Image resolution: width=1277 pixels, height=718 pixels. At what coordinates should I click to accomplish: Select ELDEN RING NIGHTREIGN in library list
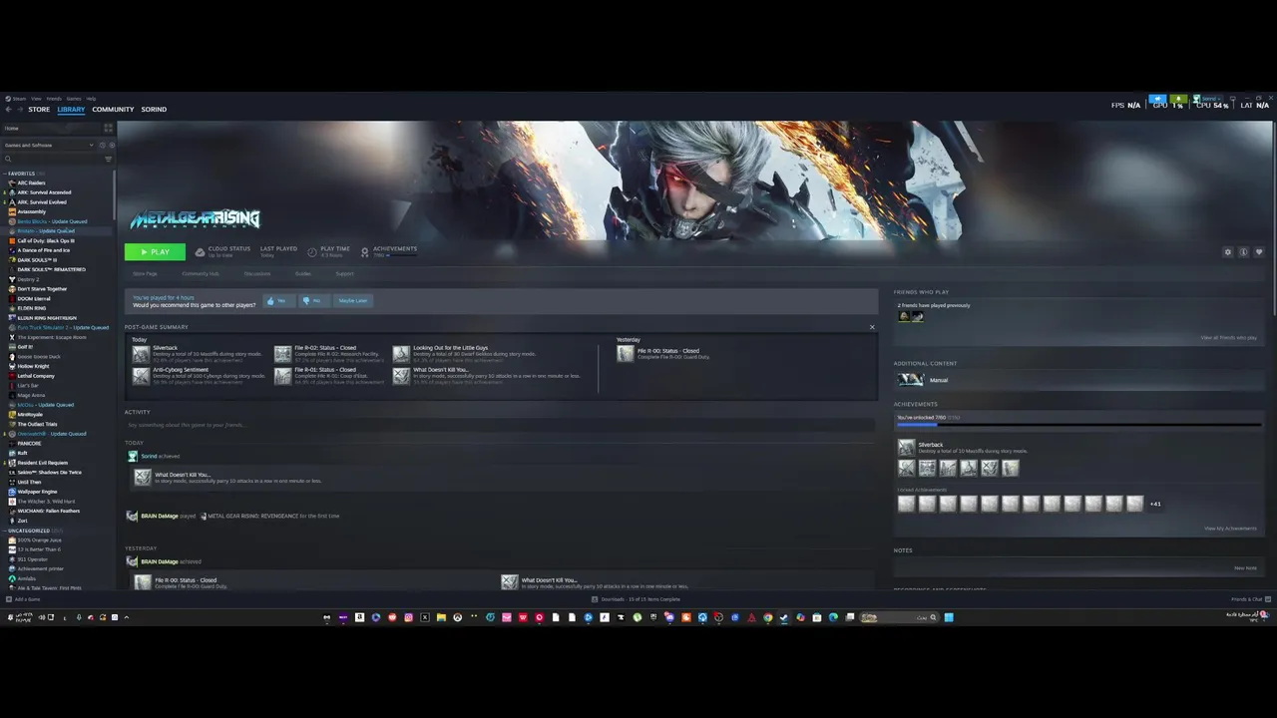pos(47,318)
